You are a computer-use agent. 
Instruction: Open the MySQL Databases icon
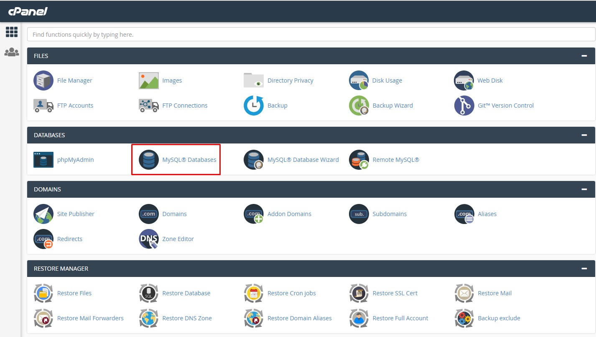(149, 160)
